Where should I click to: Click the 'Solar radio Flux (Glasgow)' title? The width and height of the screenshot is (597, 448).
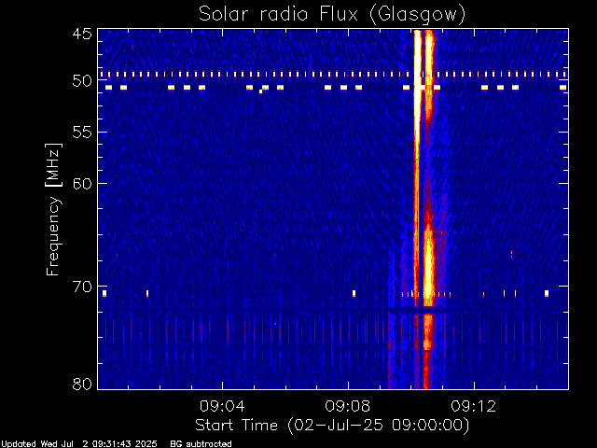coord(332,15)
